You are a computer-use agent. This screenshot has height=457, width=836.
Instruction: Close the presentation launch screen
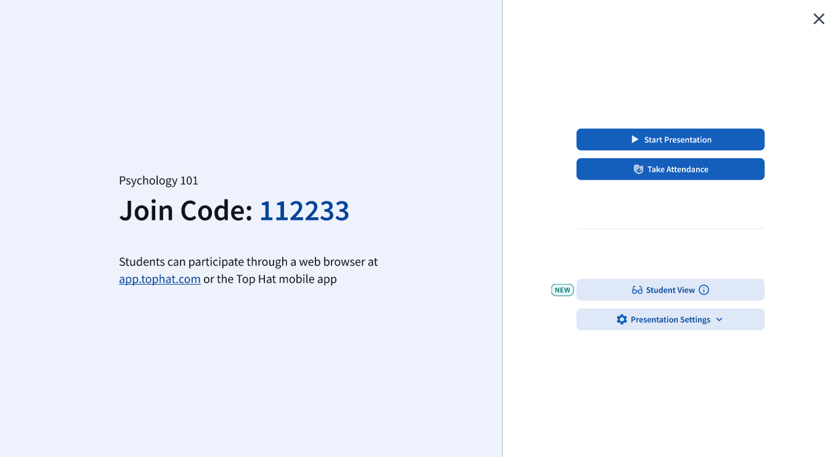coord(819,19)
